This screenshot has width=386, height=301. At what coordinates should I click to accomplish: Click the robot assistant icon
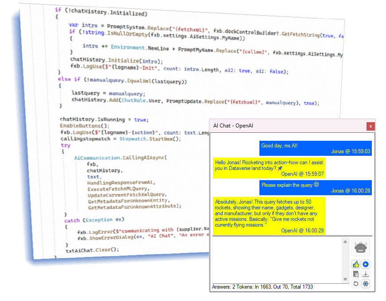361,247
